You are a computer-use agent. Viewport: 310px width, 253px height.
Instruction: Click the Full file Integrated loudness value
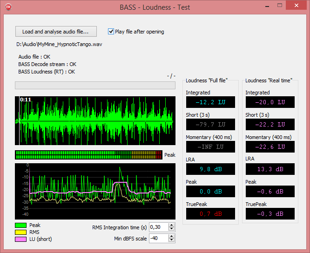click(x=210, y=102)
